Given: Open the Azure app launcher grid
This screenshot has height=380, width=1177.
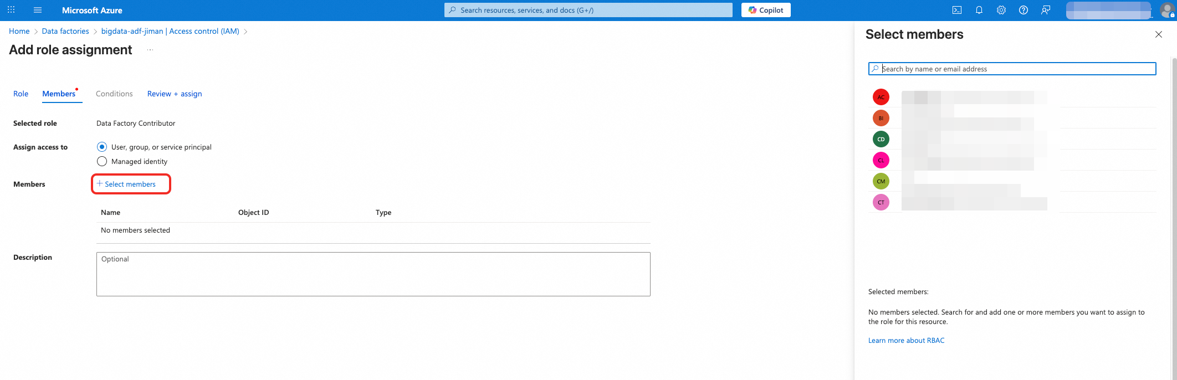Looking at the screenshot, I should [x=11, y=10].
